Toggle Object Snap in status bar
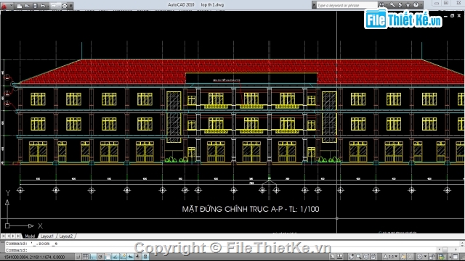This screenshot has width=465, height=261. point(108,257)
